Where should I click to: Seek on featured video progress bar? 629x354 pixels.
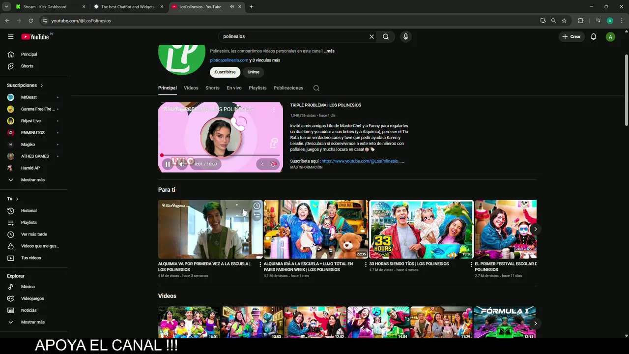(x=220, y=155)
